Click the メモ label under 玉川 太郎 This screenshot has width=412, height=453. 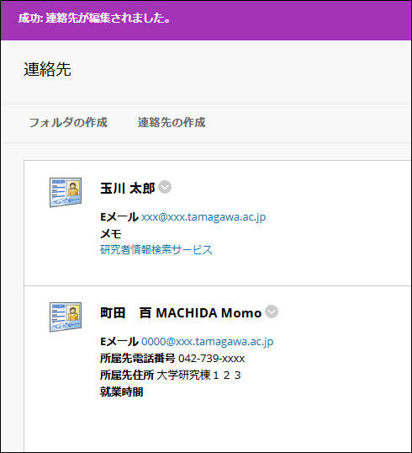coord(111,234)
